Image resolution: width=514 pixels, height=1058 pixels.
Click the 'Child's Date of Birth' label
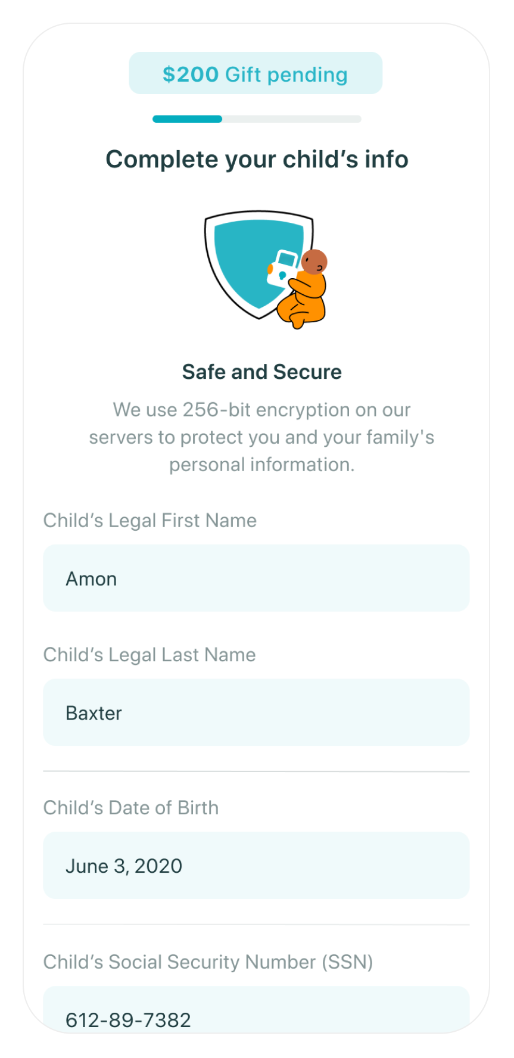[131, 808]
